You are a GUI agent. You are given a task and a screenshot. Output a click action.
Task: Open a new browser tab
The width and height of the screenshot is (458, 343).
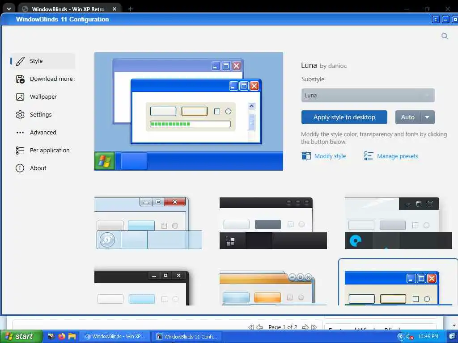pos(131,9)
